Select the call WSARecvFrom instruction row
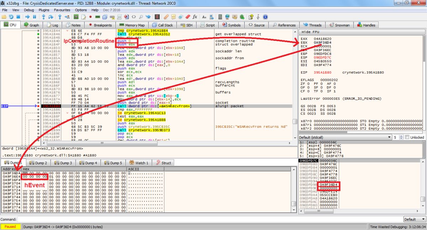The image size is (427, 230). coord(167,106)
